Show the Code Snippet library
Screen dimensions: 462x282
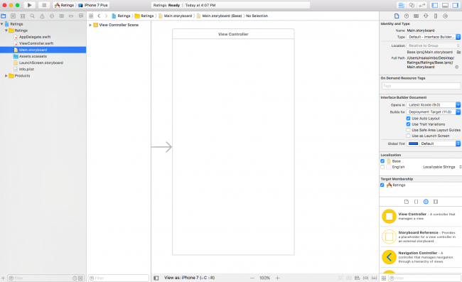(416, 202)
